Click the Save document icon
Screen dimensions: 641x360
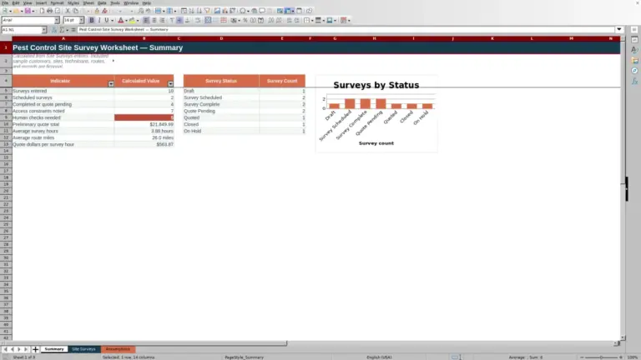click(x=28, y=11)
